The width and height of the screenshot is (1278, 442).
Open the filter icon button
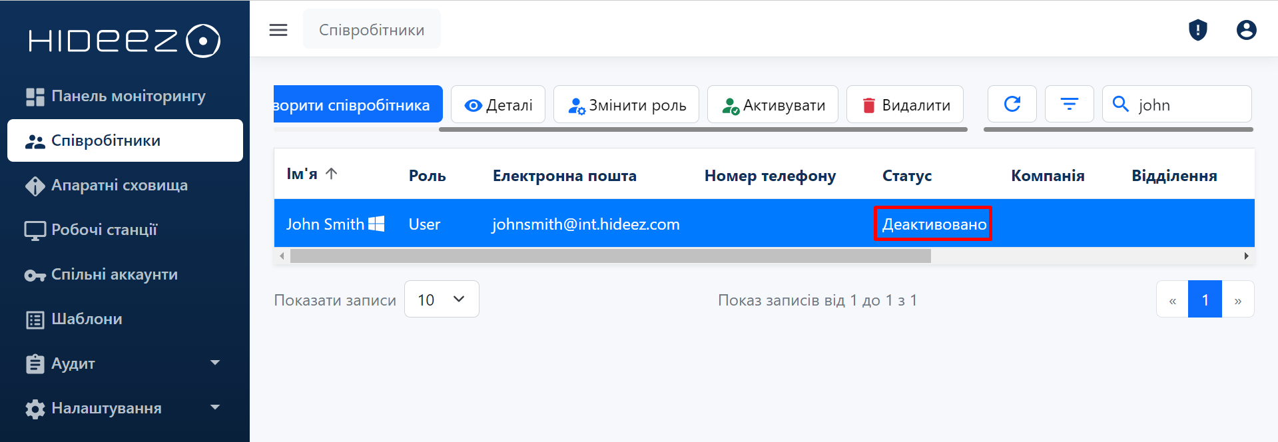click(x=1069, y=104)
